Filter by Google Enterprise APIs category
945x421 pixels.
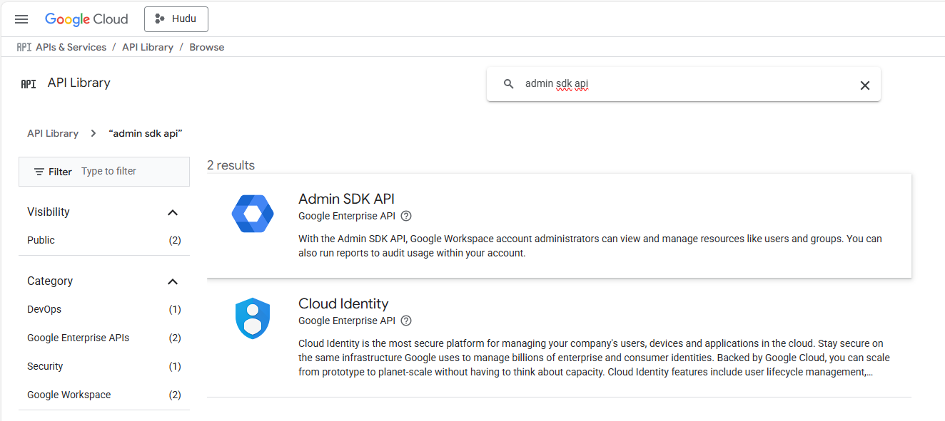pos(104,338)
